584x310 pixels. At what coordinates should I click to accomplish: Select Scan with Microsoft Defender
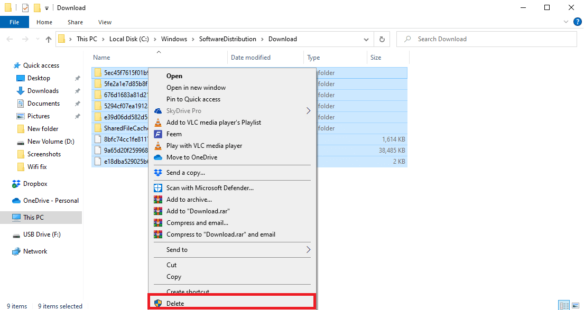pos(210,188)
